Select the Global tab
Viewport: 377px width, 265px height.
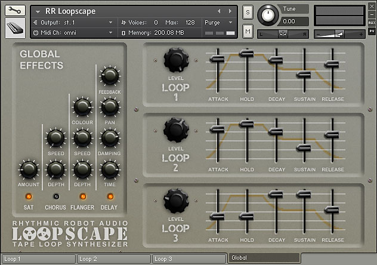[264, 258]
